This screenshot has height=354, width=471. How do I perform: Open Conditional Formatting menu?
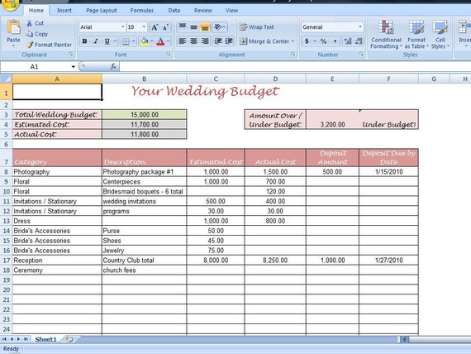pos(386,35)
